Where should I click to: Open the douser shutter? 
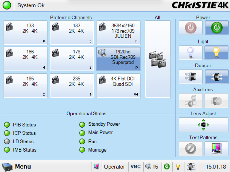point(217,77)
